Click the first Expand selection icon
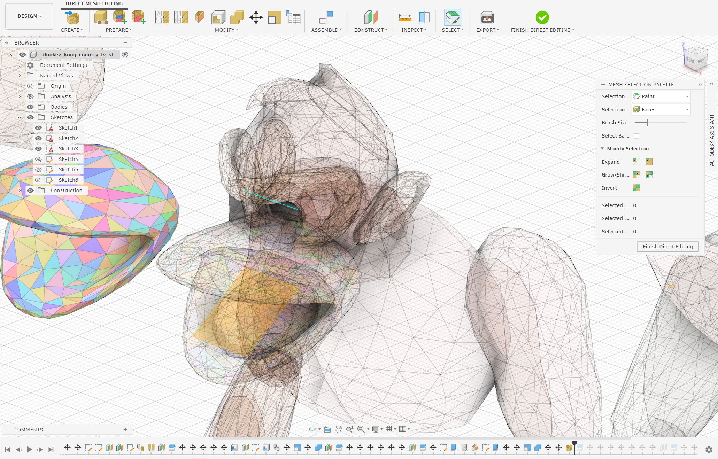The height and width of the screenshot is (459, 718). coord(636,162)
